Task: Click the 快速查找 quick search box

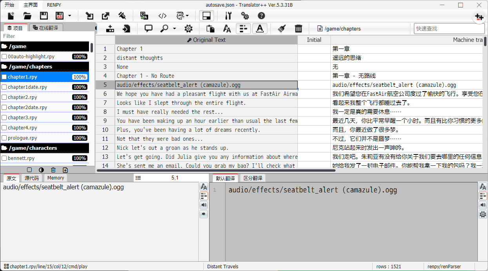Action: 449,29
